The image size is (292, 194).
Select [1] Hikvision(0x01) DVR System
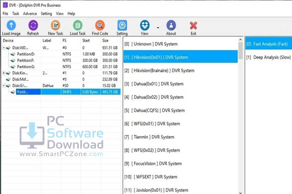click(x=180, y=57)
